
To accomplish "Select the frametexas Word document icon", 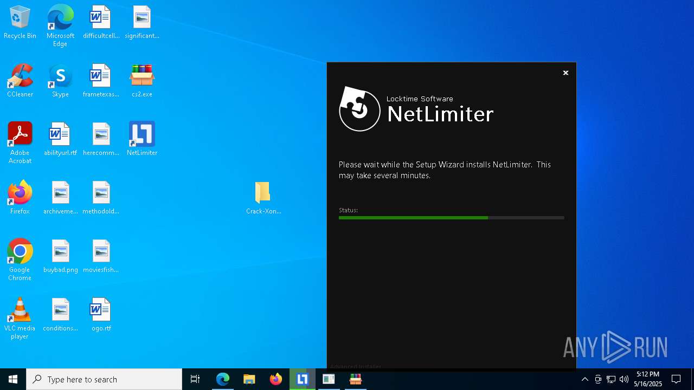I will click(x=101, y=81).
